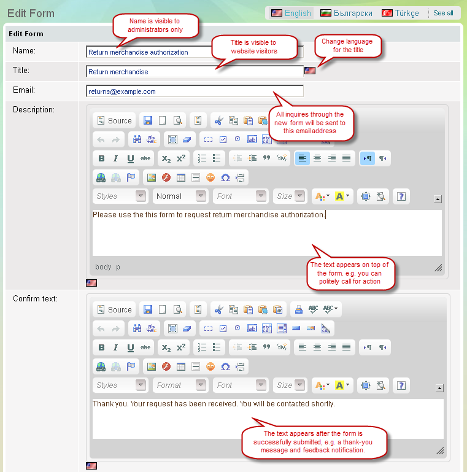Screen dimensions: 467x472
Task: Click the smiley icon in Confirm text editor
Action: (210, 367)
